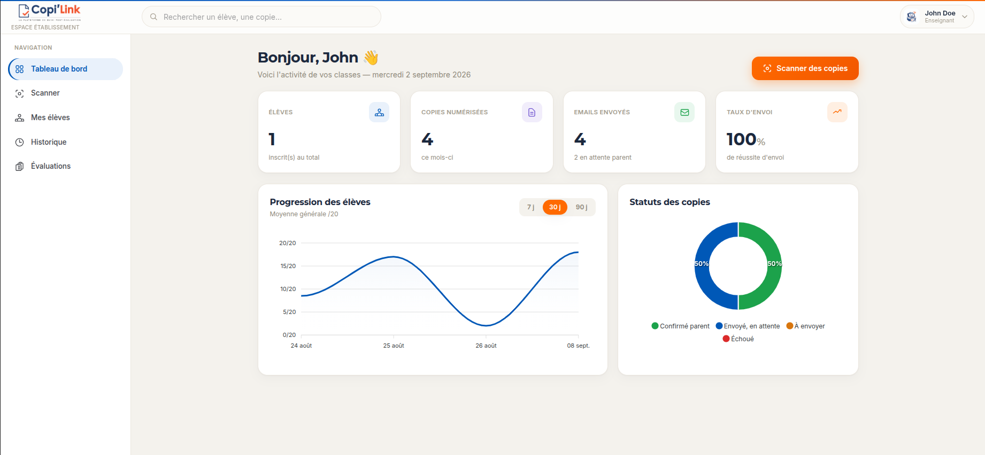Click the Évaluations clipboard icon
The image size is (985, 455).
20,166
